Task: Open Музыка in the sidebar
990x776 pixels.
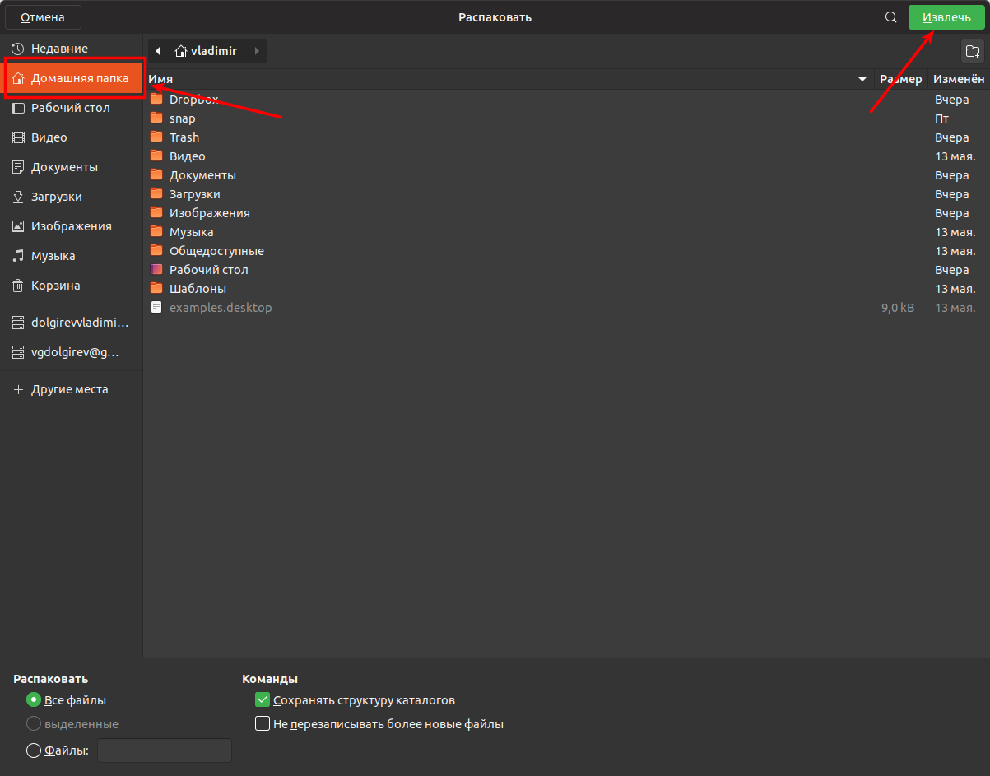Action: point(71,256)
